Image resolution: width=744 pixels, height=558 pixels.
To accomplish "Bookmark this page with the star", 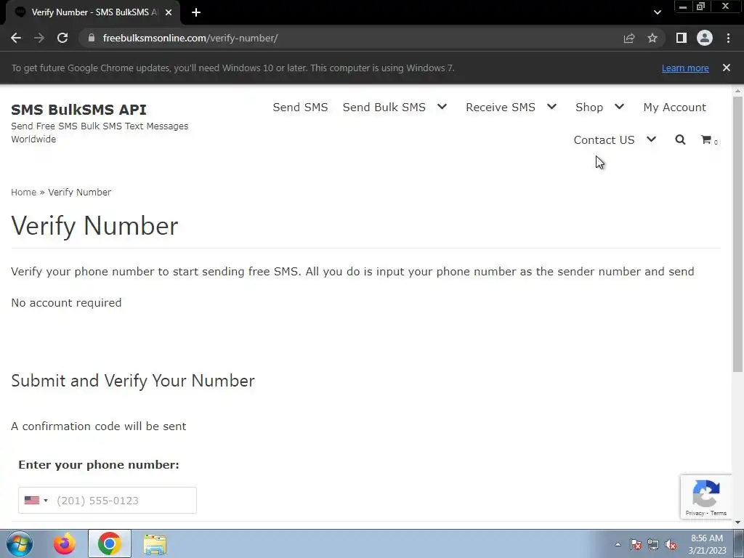I will tap(652, 38).
